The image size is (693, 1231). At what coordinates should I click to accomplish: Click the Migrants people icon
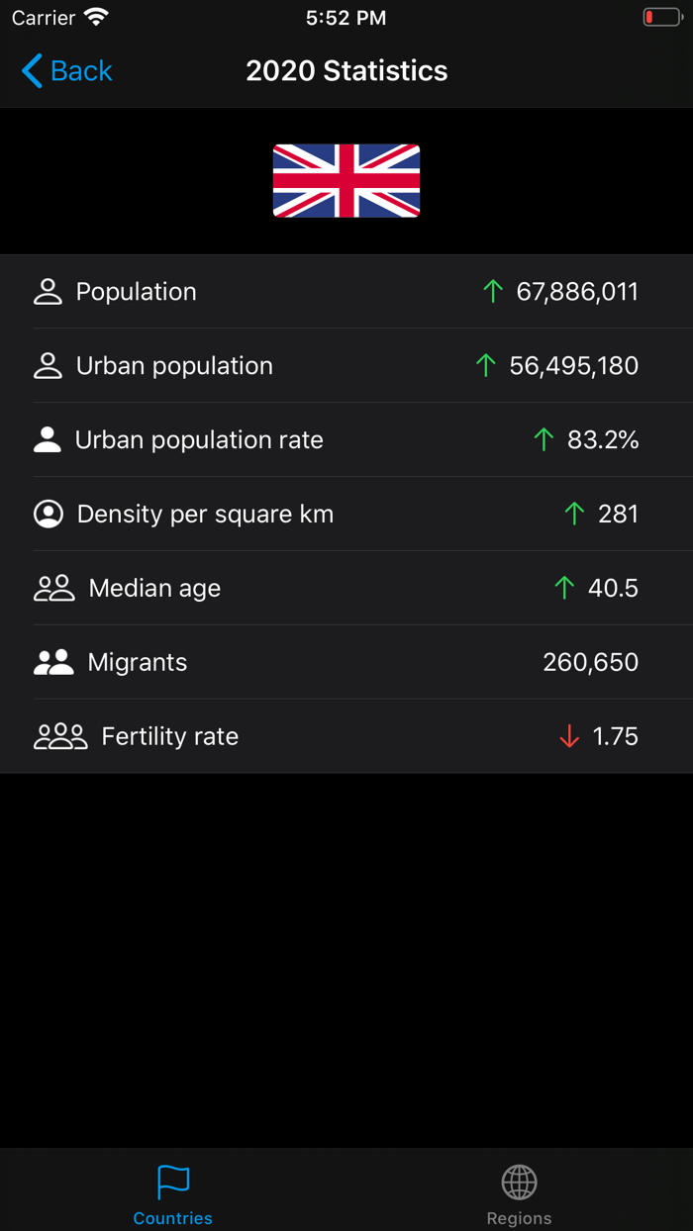pyautogui.click(x=53, y=661)
